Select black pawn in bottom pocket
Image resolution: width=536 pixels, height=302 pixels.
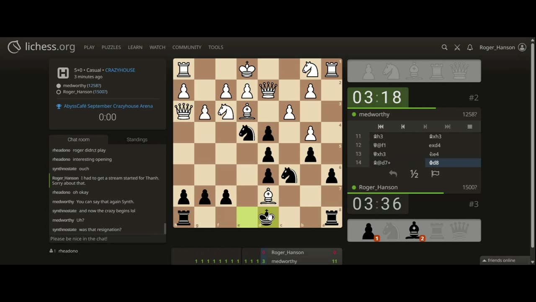pyautogui.click(x=368, y=231)
